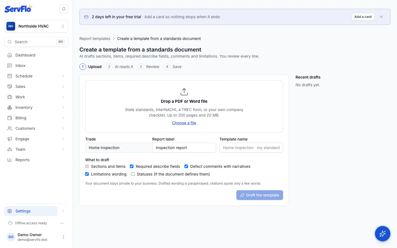Open Dashboard from the sidebar
397x248 pixels.
(36, 55)
